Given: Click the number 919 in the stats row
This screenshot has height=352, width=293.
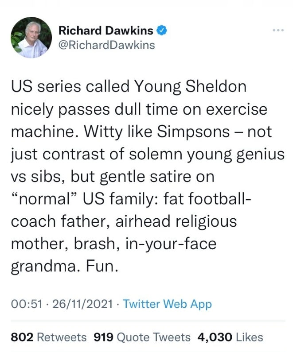Looking at the screenshot, I should [104, 337].
